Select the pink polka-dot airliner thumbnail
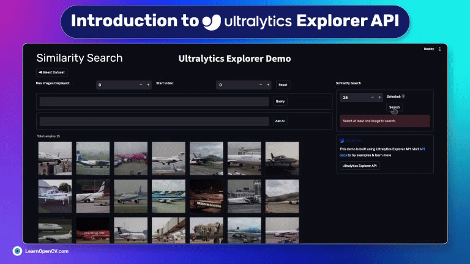 [131, 158]
